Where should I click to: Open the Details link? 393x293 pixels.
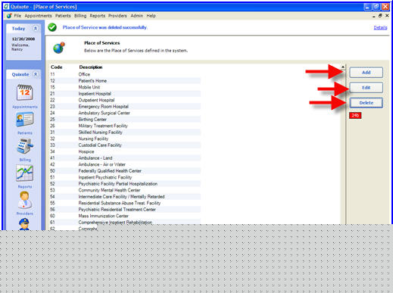pyautogui.click(x=380, y=27)
